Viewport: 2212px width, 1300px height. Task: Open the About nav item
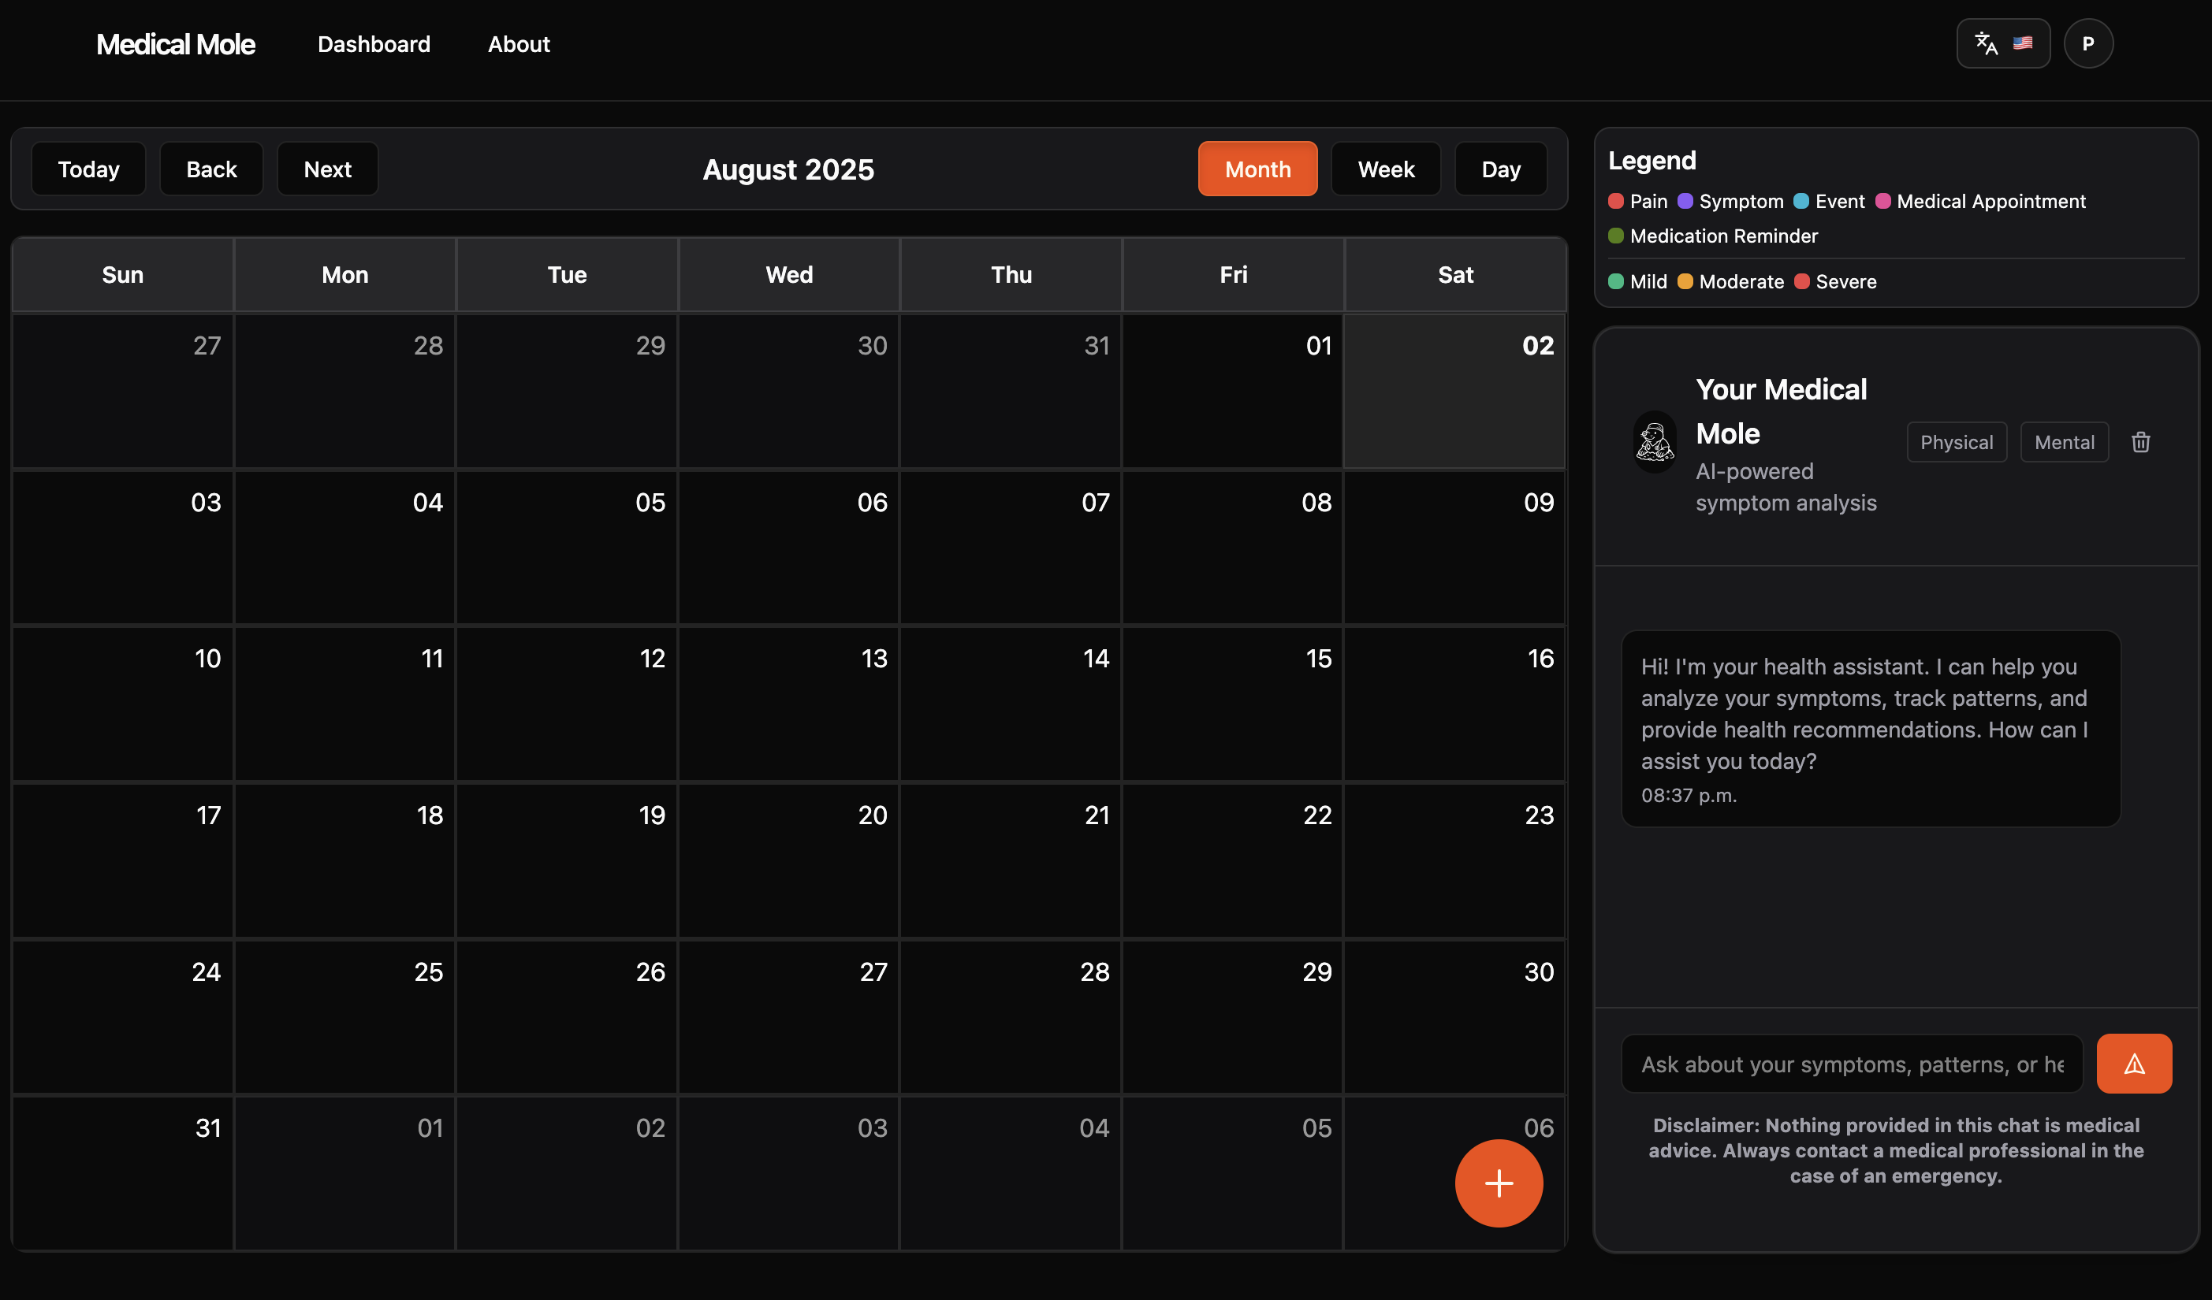pyautogui.click(x=519, y=44)
